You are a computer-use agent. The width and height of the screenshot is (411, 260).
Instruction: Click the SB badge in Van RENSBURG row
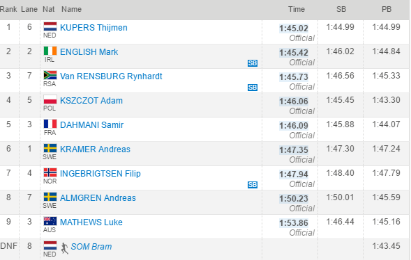click(253, 88)
